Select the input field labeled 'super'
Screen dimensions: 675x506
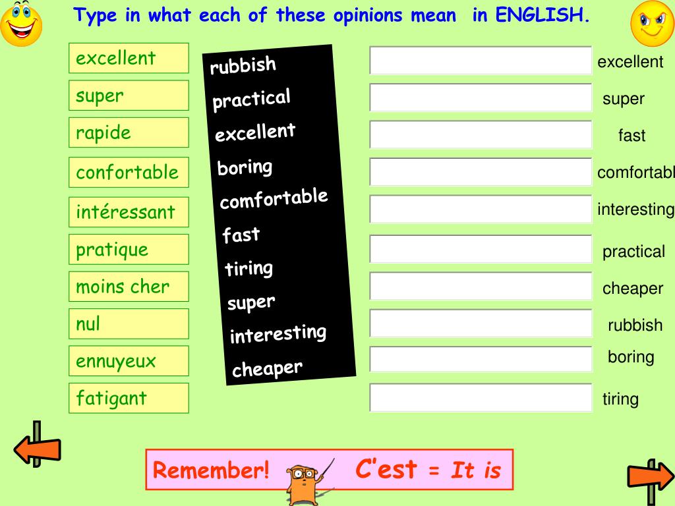coord(481,98)
